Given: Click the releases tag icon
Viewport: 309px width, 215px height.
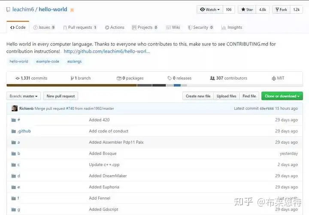Looking at the screenshot, I should pos(170,78).
